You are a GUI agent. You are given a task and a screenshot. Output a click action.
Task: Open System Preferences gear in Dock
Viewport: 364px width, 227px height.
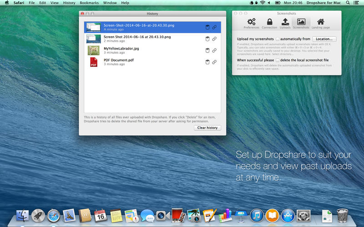click(x=303, y=216)
